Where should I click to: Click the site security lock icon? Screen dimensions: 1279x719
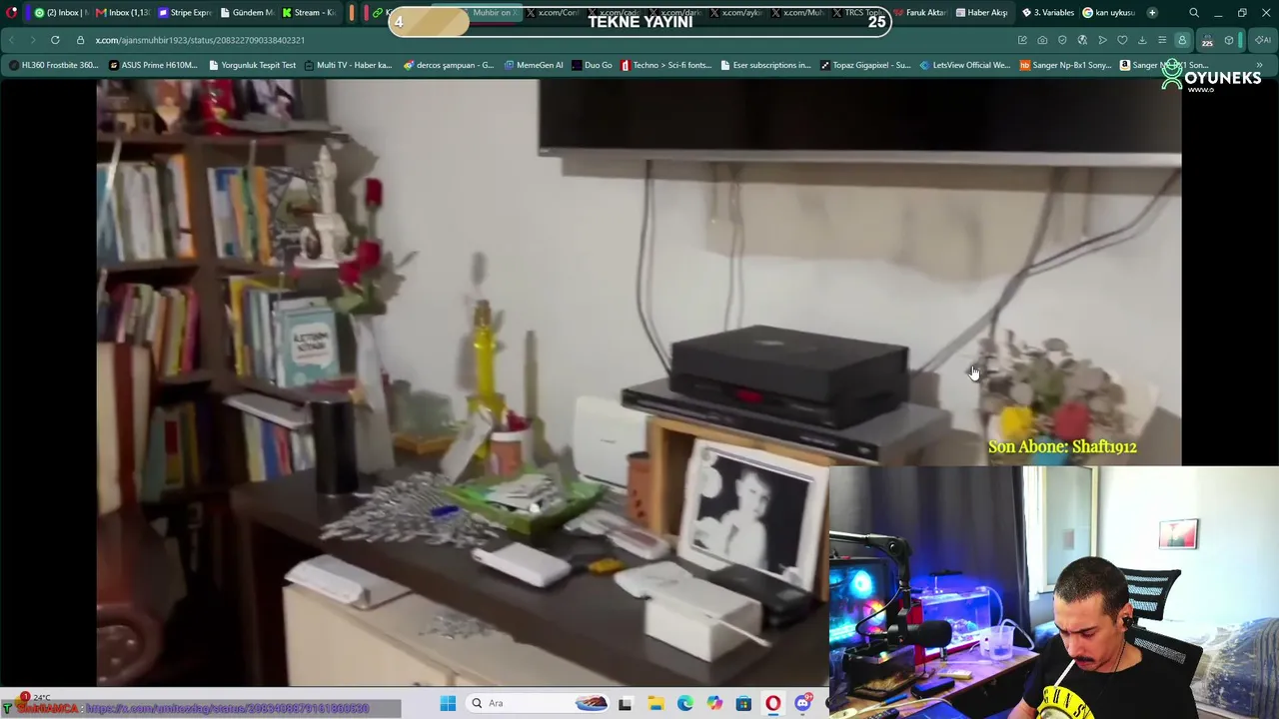[x=81, y=40]
